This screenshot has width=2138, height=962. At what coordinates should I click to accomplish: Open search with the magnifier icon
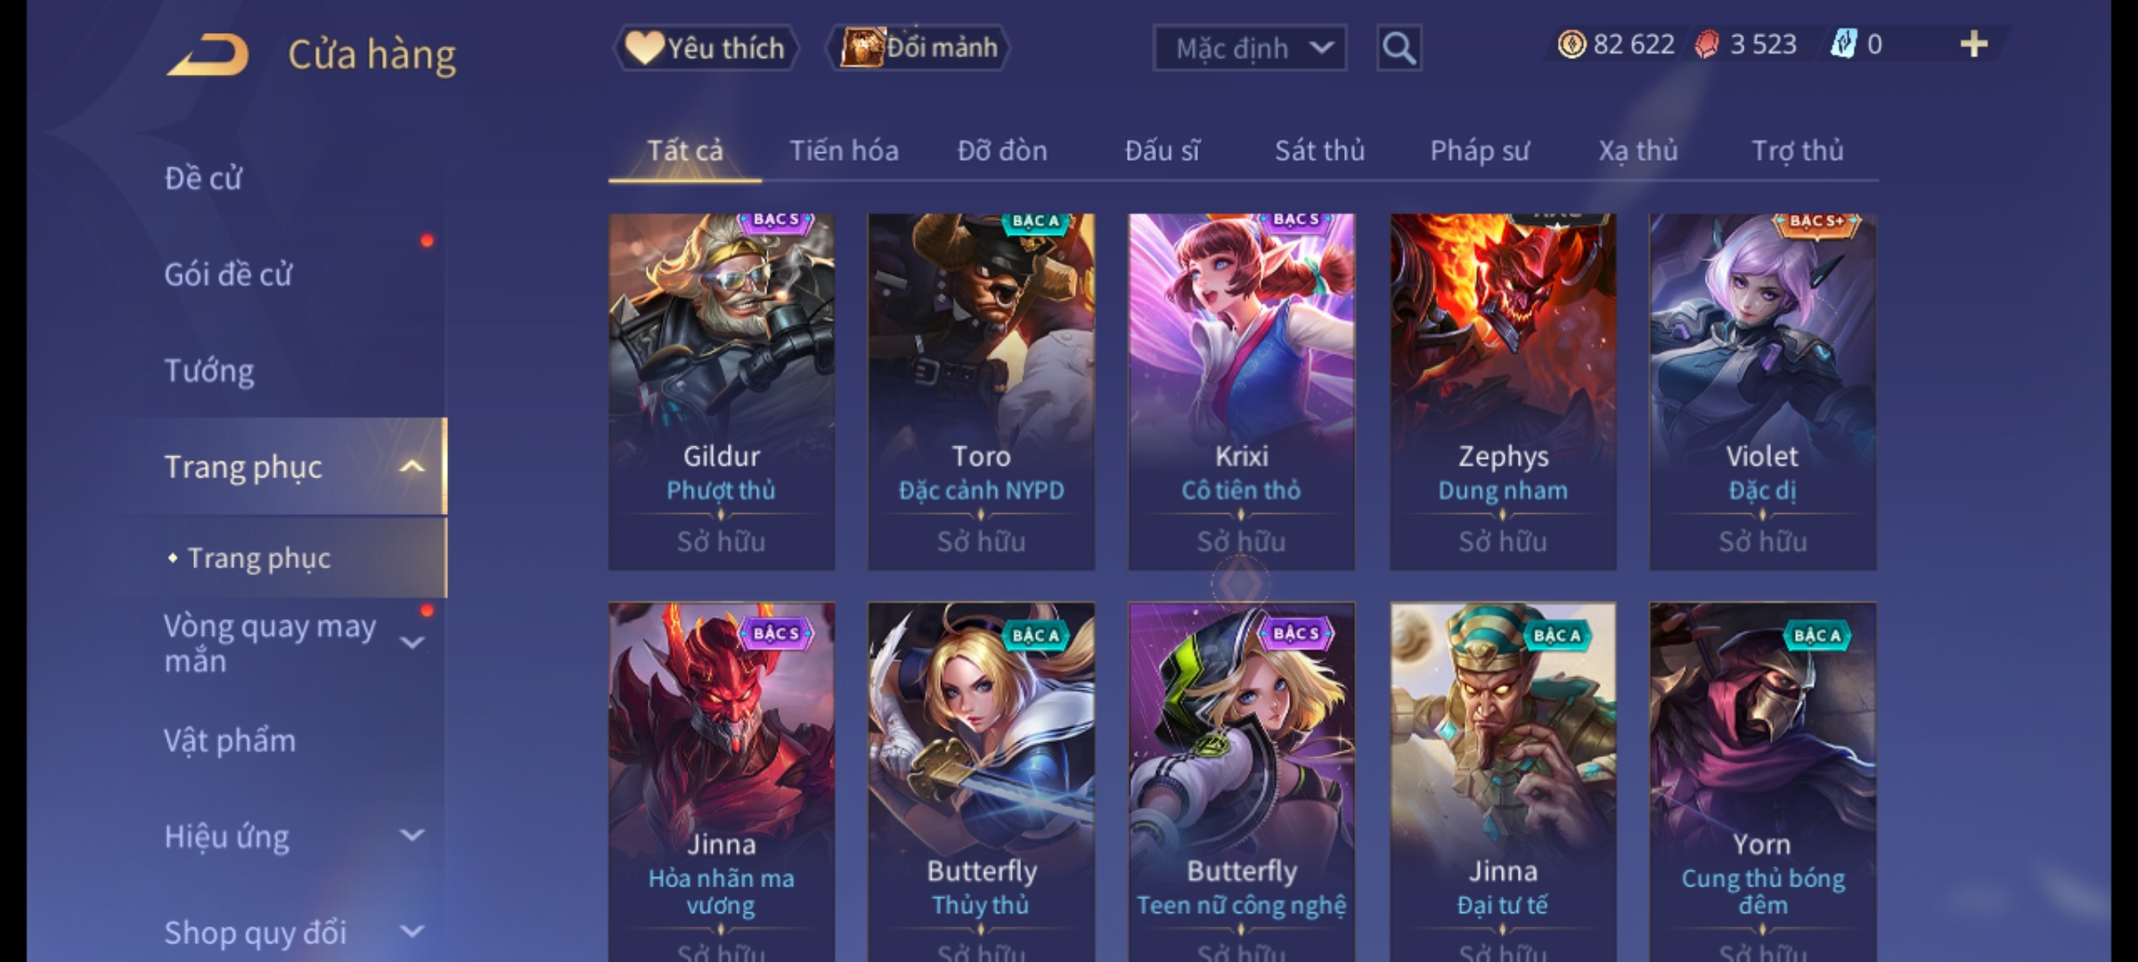pos(1399,48)
